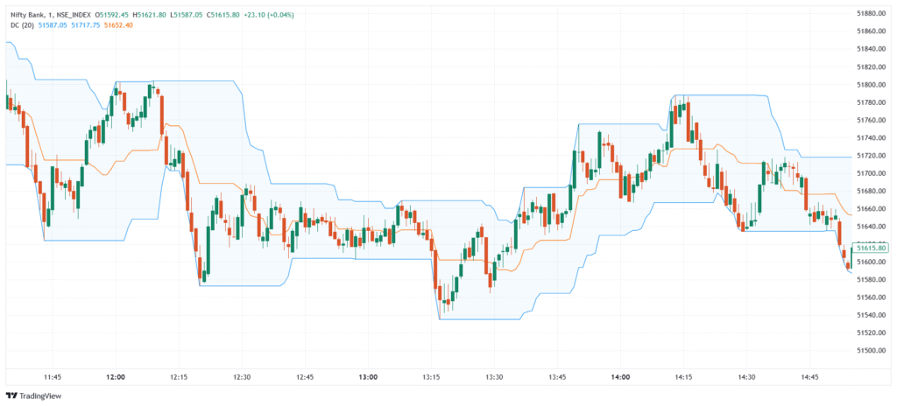The height and width of the screenshot is (406, 897).
Task: Click the second blue DC value 51717.75
Action: click(x=85, y=25)
